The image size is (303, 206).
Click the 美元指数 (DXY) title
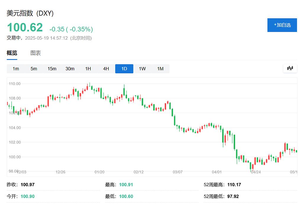30,13
